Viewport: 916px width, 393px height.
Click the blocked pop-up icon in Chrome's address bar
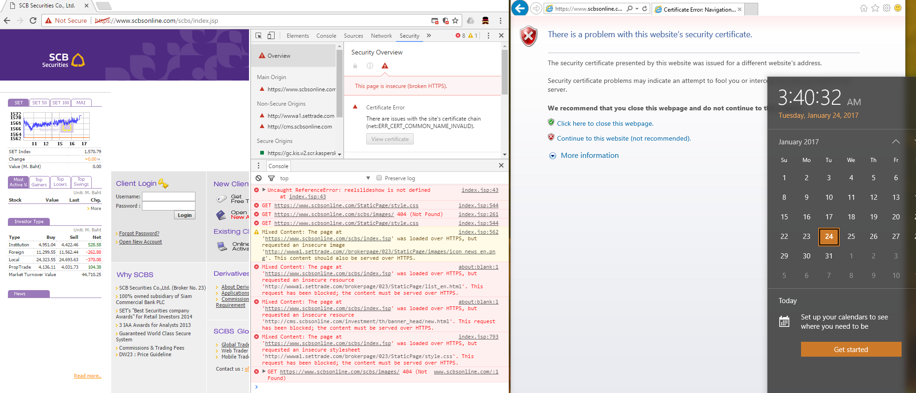tap(435, 20)
